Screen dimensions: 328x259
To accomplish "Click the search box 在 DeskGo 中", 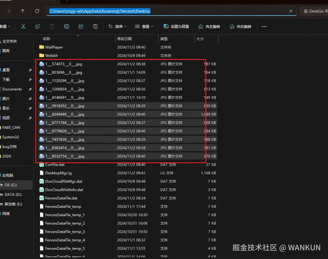I will click(314, 11).
